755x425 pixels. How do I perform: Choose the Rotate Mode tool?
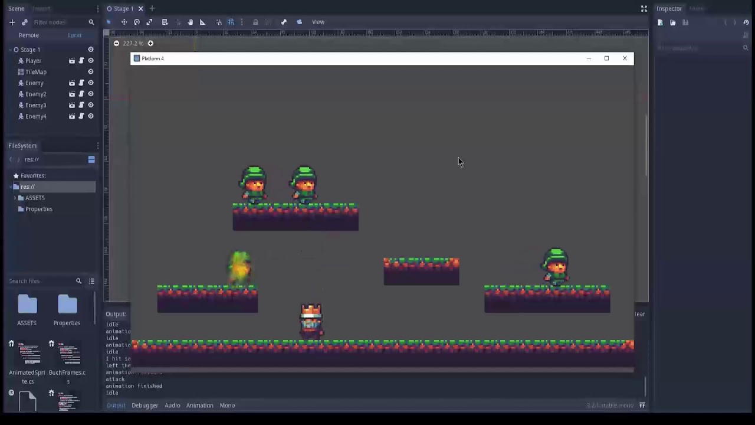(x=137, y=22)
